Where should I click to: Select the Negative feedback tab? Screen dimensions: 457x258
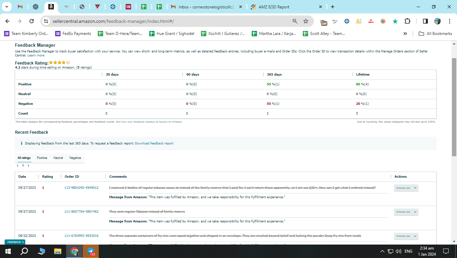click(75, 158)
